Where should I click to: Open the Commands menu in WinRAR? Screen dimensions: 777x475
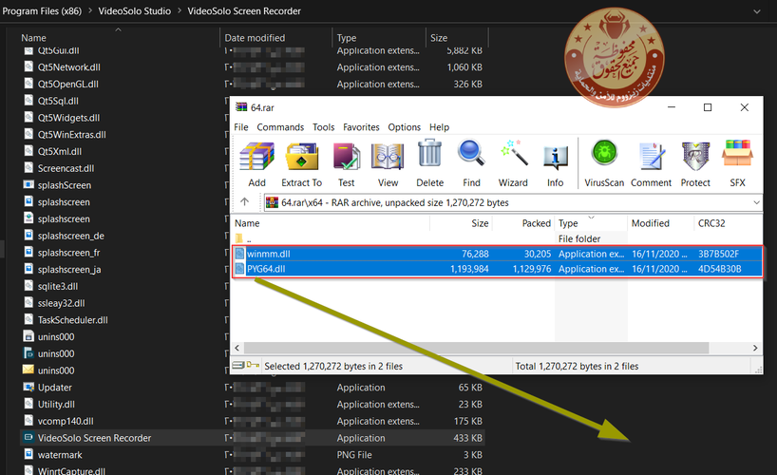tap(280, 127)
